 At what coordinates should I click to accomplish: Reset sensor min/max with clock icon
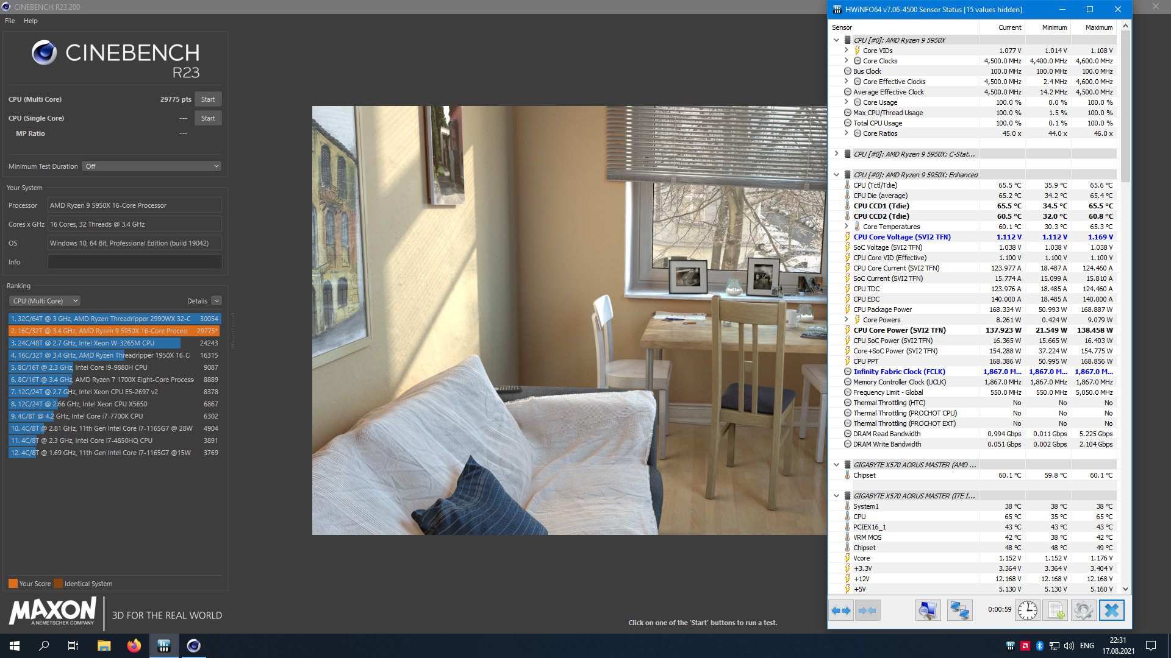[1027, 610]
